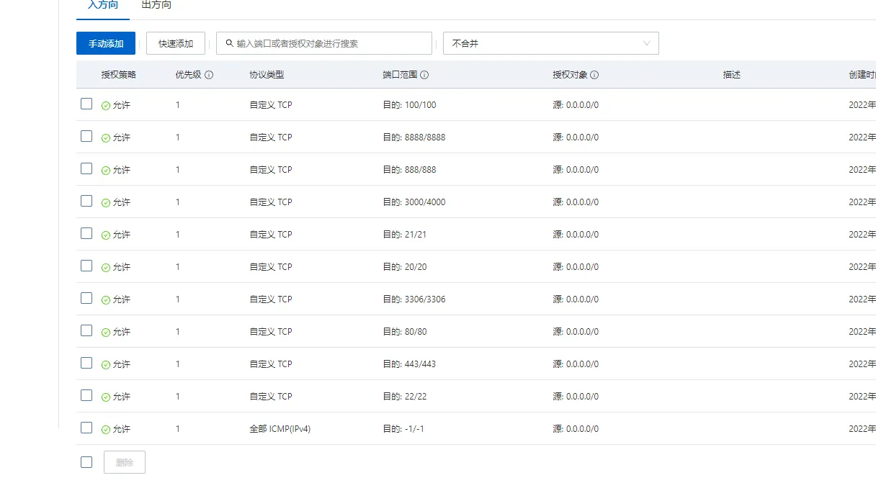Click 源: 0.0.0.0/0 in the 80/80 row
This screenshot has height=478, width=876.
[576, 332]
